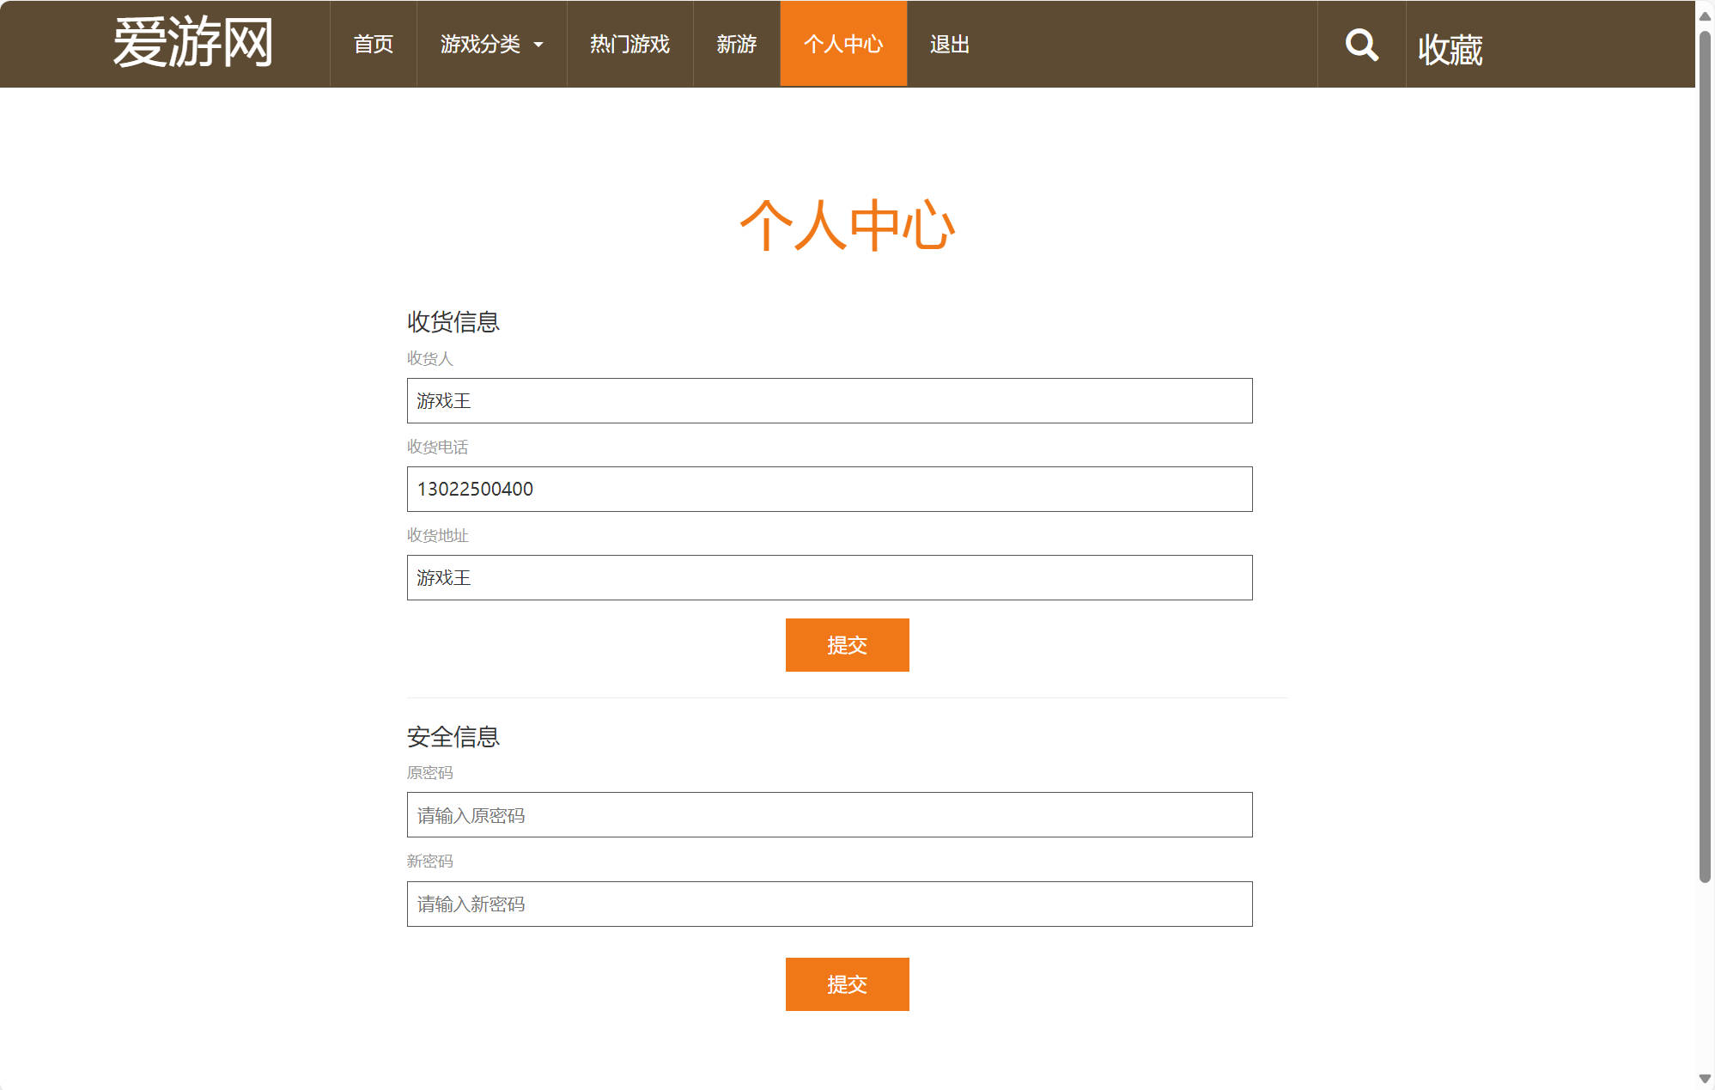This screenshot has height=1090, width=1715.
Task: Click the 收货人 input field
Action: tap(829, 400)
